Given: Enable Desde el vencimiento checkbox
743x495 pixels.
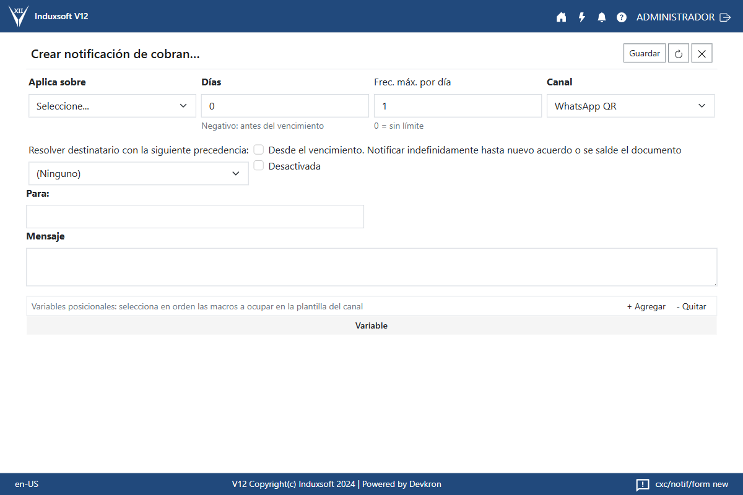Looking at the screenshot, I should [x=259, y=150].
